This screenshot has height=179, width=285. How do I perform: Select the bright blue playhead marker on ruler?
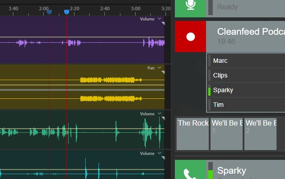[67, 12]
